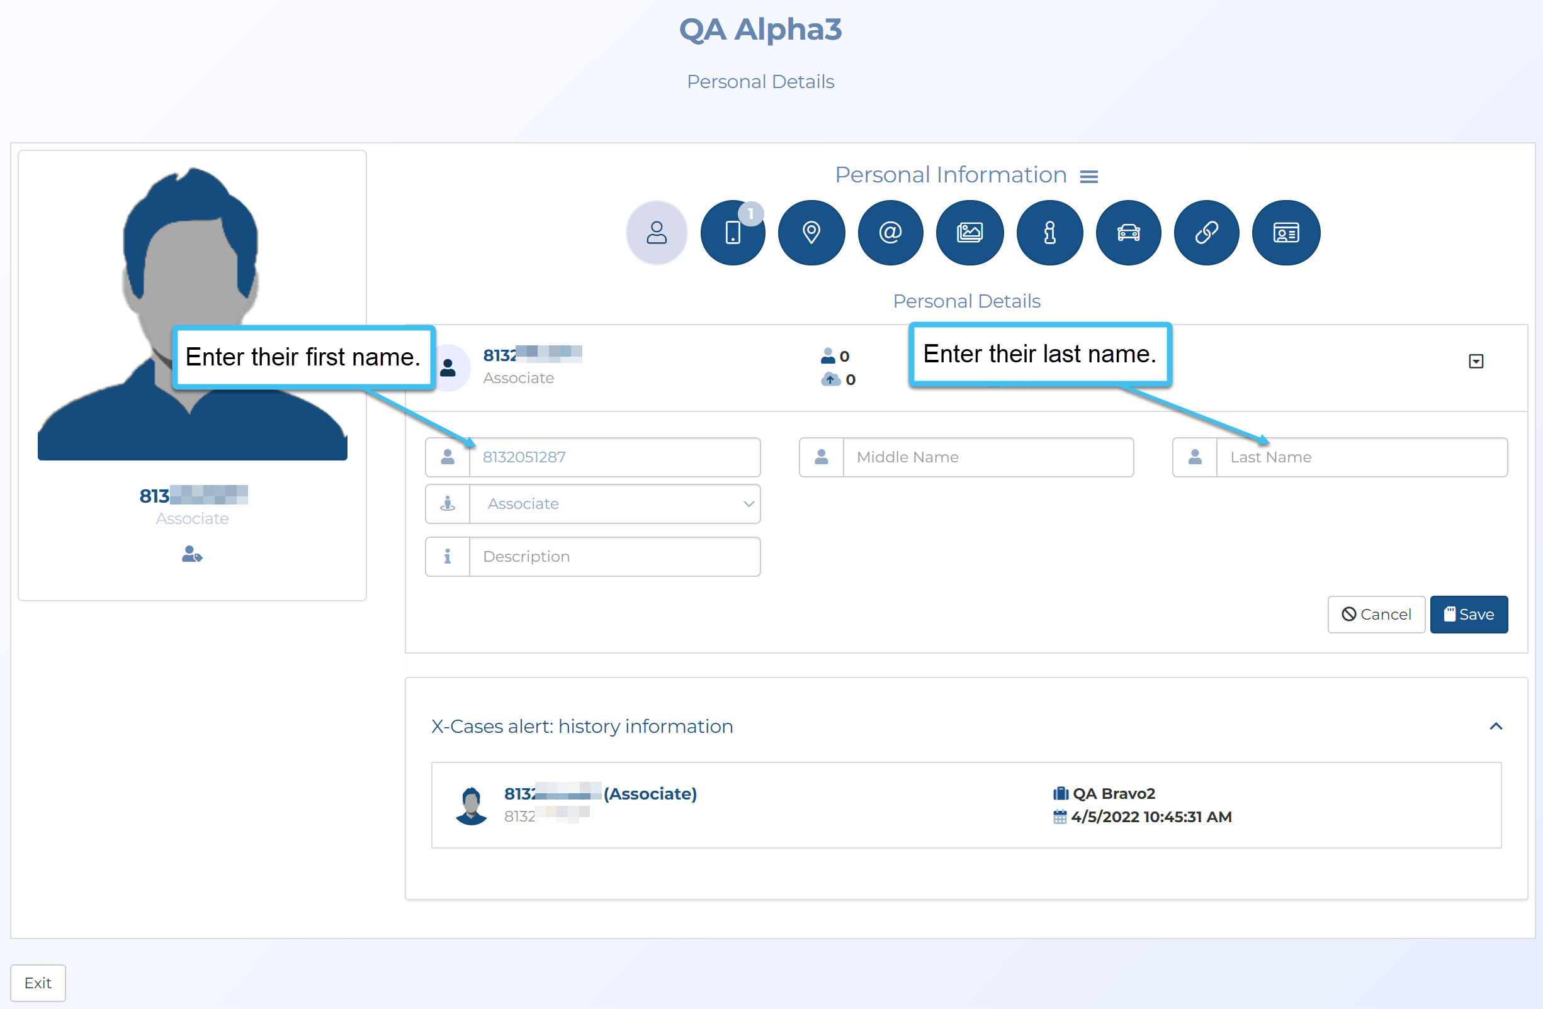Focus the Last Name input field

pos(1361,457)
